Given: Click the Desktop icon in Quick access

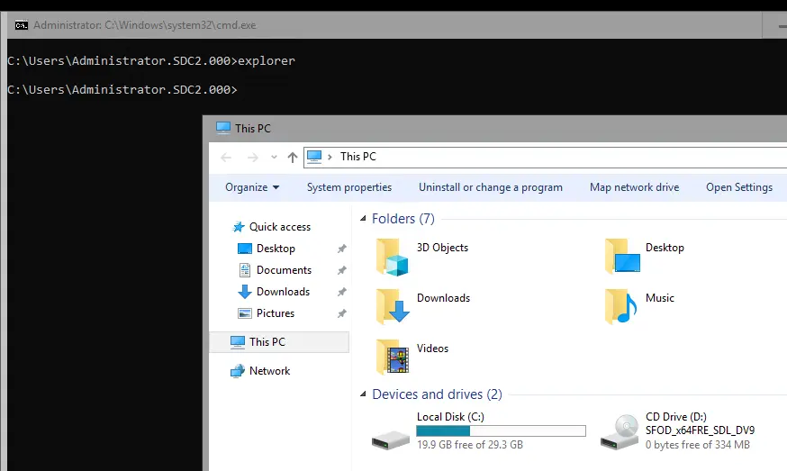Looking at the screenshot, I should tap(244, 249).
